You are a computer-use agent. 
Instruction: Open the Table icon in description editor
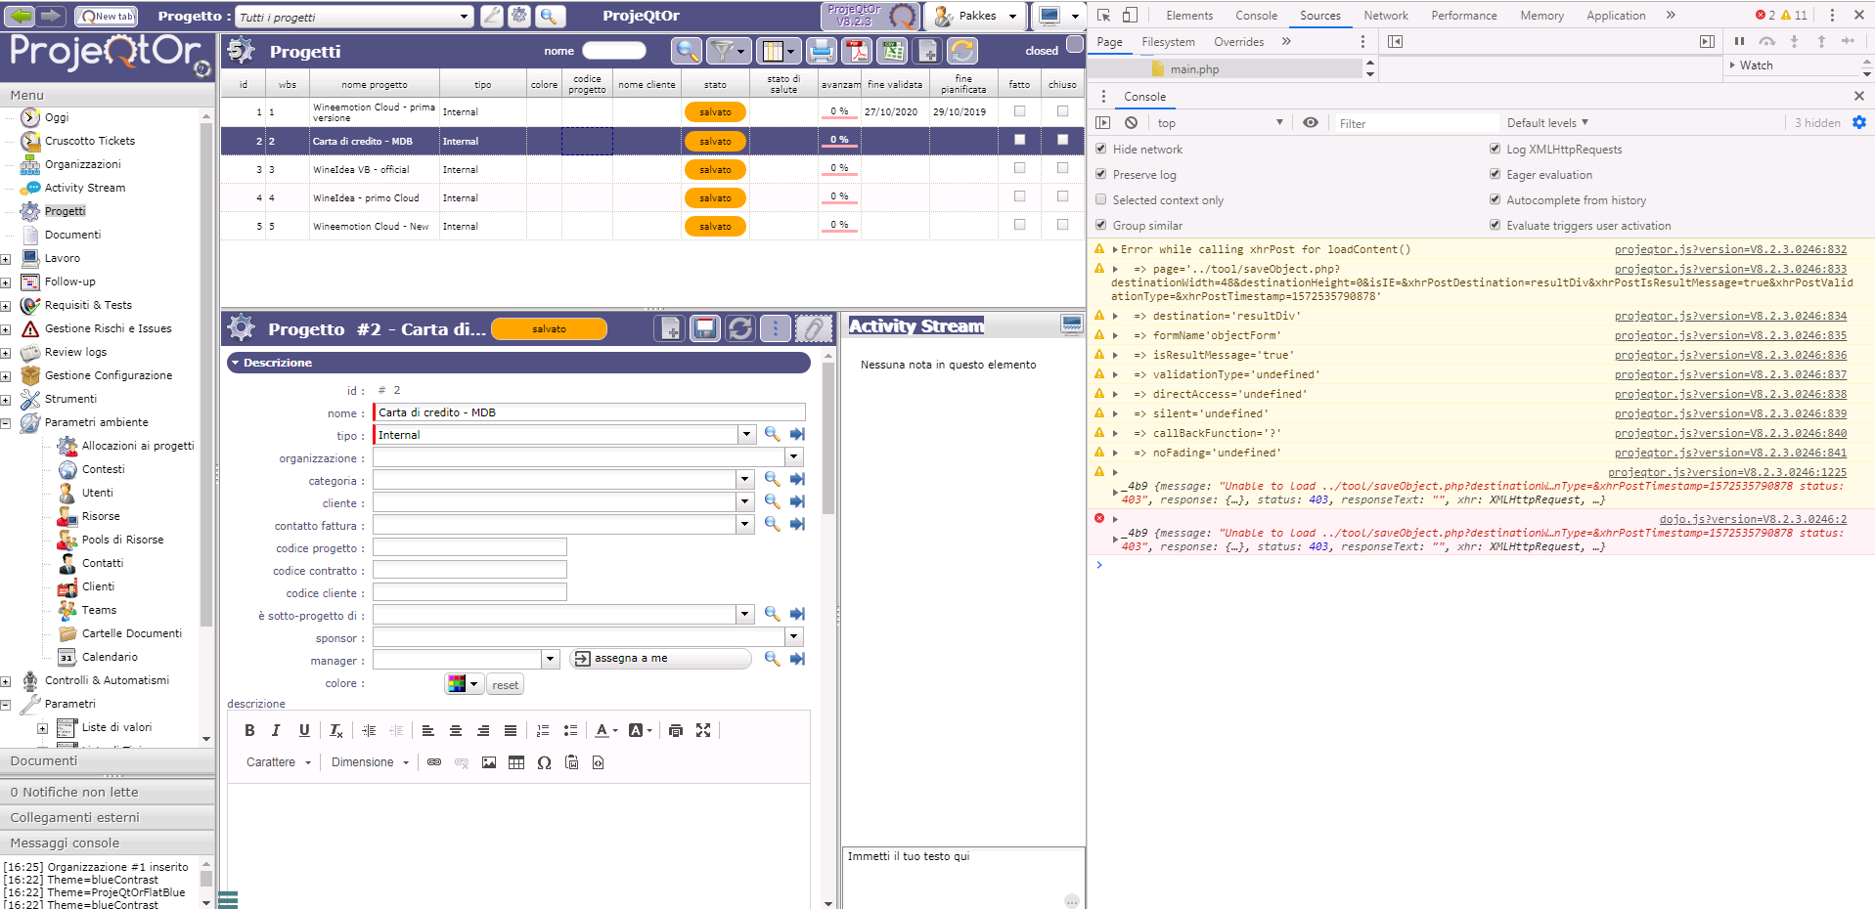[516, 762]
